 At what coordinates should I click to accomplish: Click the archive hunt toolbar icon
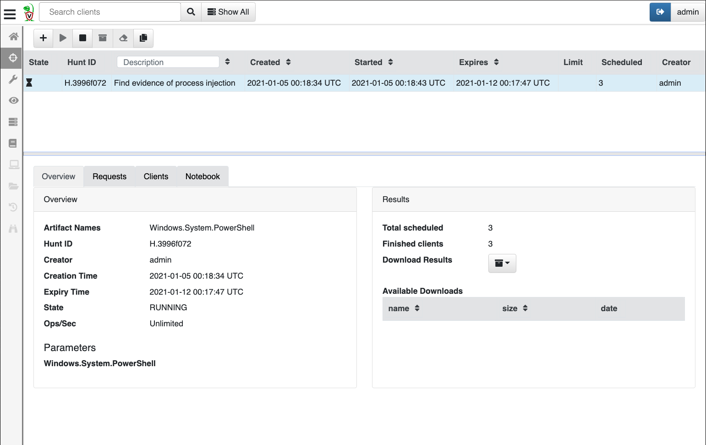(x=103, y=38)
